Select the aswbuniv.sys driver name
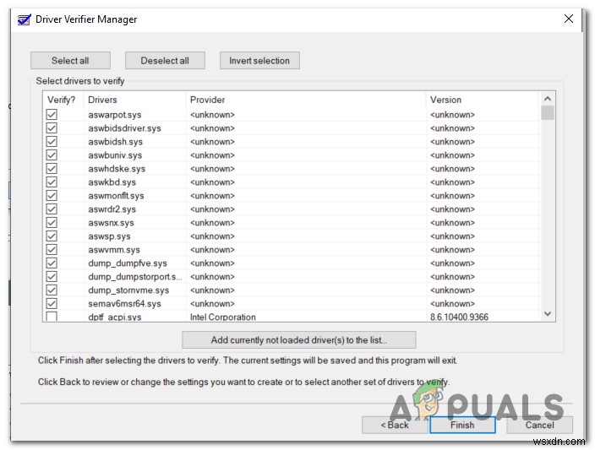 click(115, 155)
